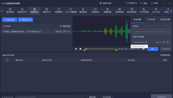
Task: Play the audio
Action: pos(76,49)
